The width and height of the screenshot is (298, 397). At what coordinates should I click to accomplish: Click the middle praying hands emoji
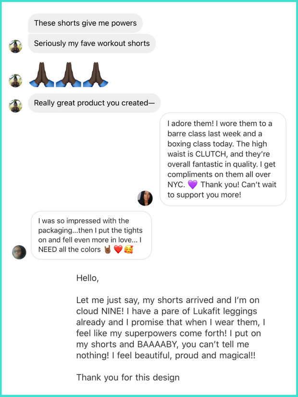tap(68, 75)
